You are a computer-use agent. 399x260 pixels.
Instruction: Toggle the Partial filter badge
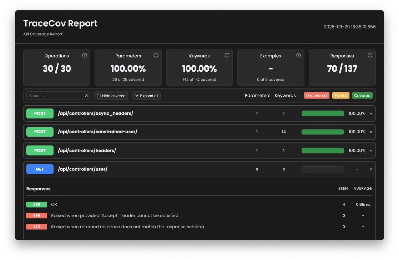point(340,96)
